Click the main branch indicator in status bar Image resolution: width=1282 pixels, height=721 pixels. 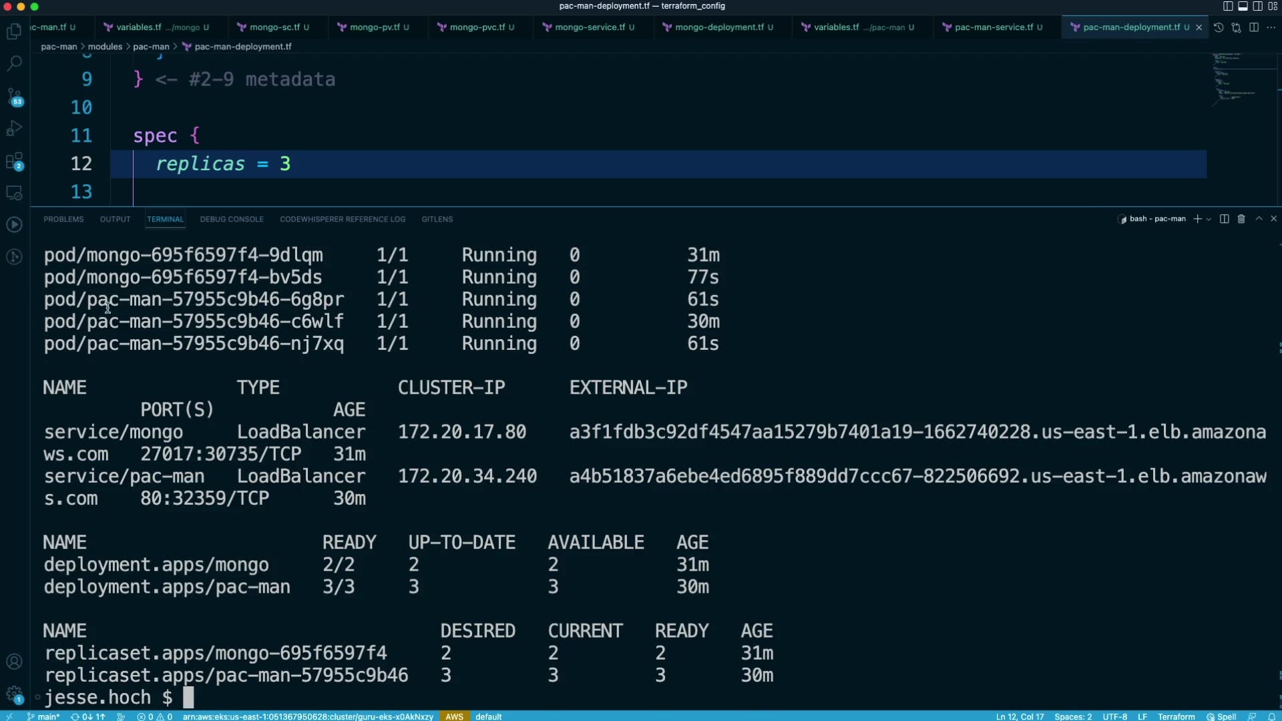click(44, 716)
